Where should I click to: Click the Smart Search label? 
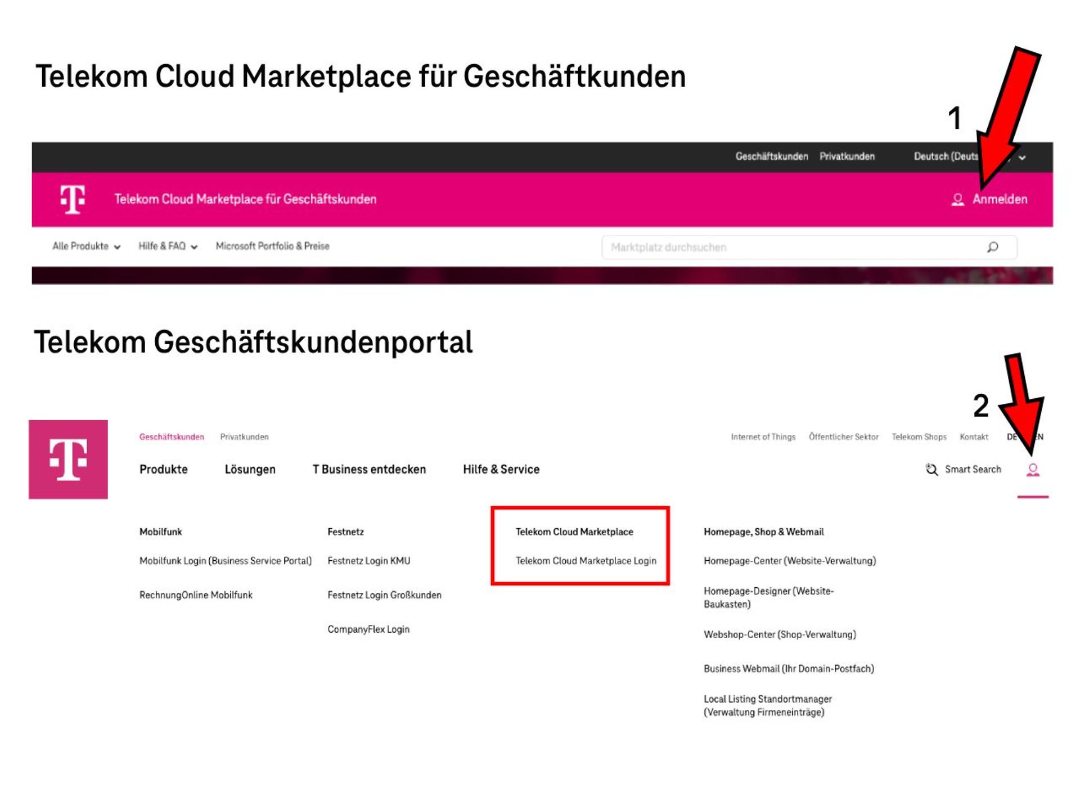pos(973,469)
